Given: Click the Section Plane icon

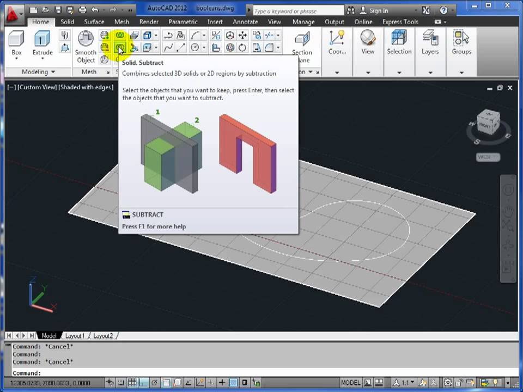Looking at the screenshot, I should point(302,40).
